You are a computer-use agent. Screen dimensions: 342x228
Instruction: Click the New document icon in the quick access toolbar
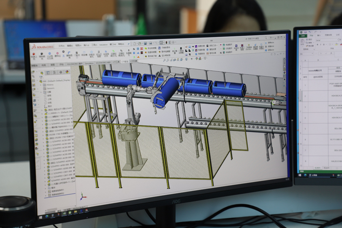pyautogui.click(x=135, y=43)
